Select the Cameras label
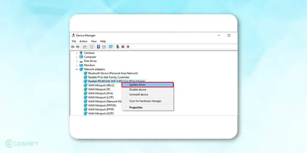Image resolution: width=307 pixels, height=153 pixels. click(89, 53)
